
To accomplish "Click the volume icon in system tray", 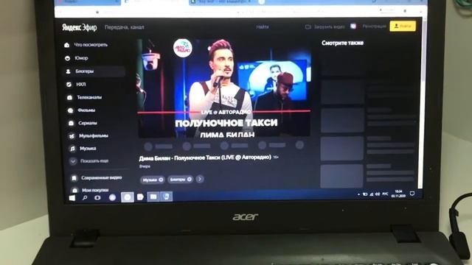I will (x=377, y=194).
